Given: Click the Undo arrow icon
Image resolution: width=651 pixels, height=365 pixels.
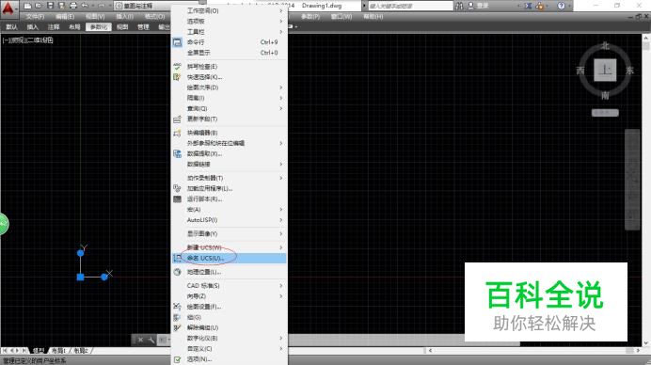Looking at the screenshot, I should tap(85, 6).
